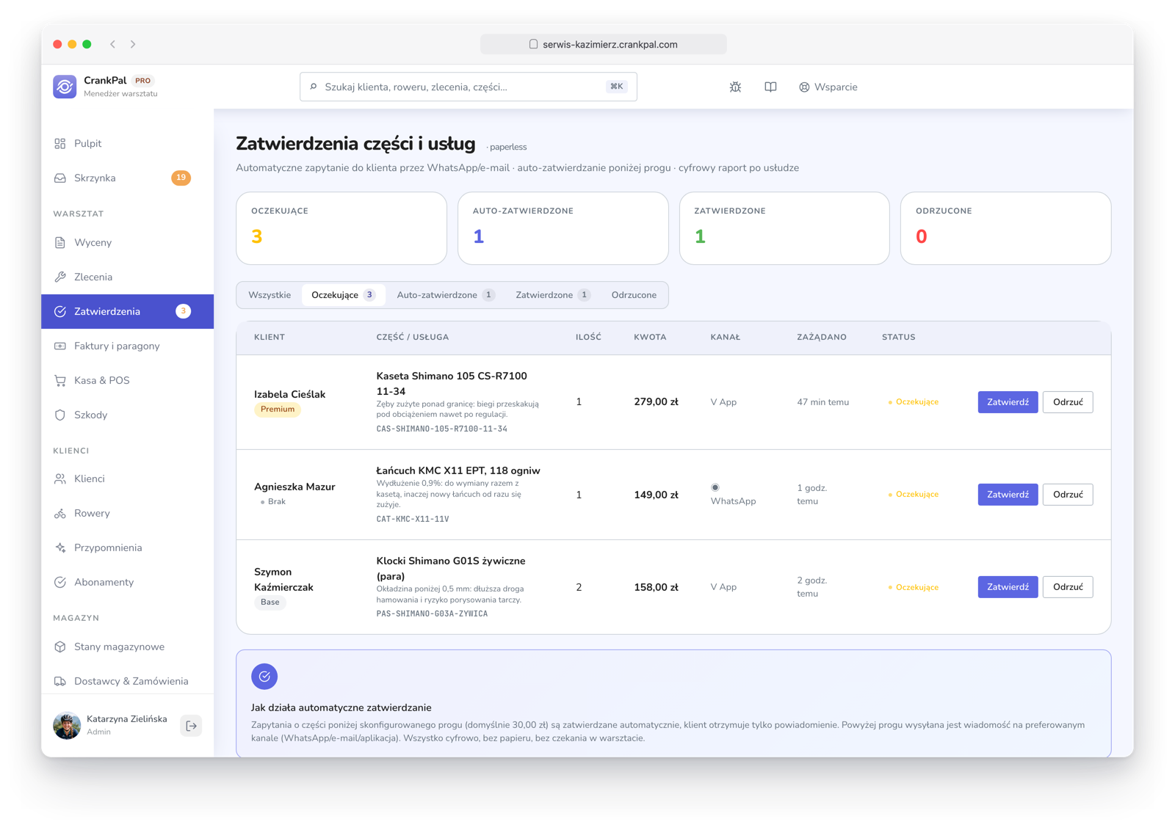Reject Izabela Cieślak's cassette request
The height and width of the screenshot is (830, 1175).
1068,402
